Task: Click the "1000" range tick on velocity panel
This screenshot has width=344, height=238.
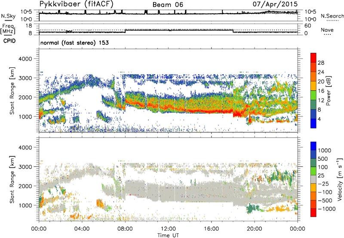Action: (25, 205)
